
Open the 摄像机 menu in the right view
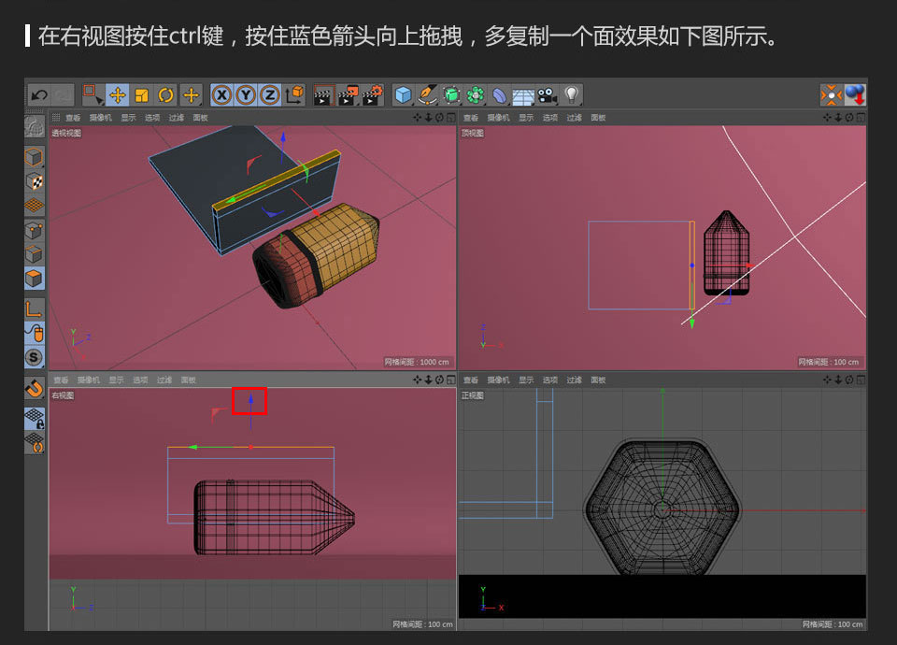tap(89, 380)
